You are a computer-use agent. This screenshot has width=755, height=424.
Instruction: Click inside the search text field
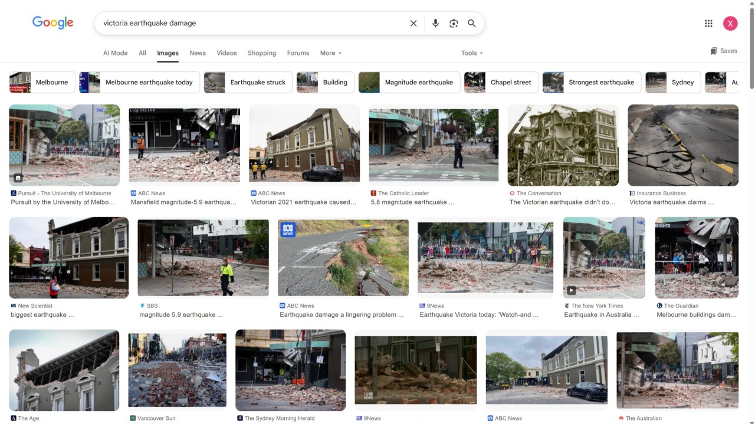[254, 24]
